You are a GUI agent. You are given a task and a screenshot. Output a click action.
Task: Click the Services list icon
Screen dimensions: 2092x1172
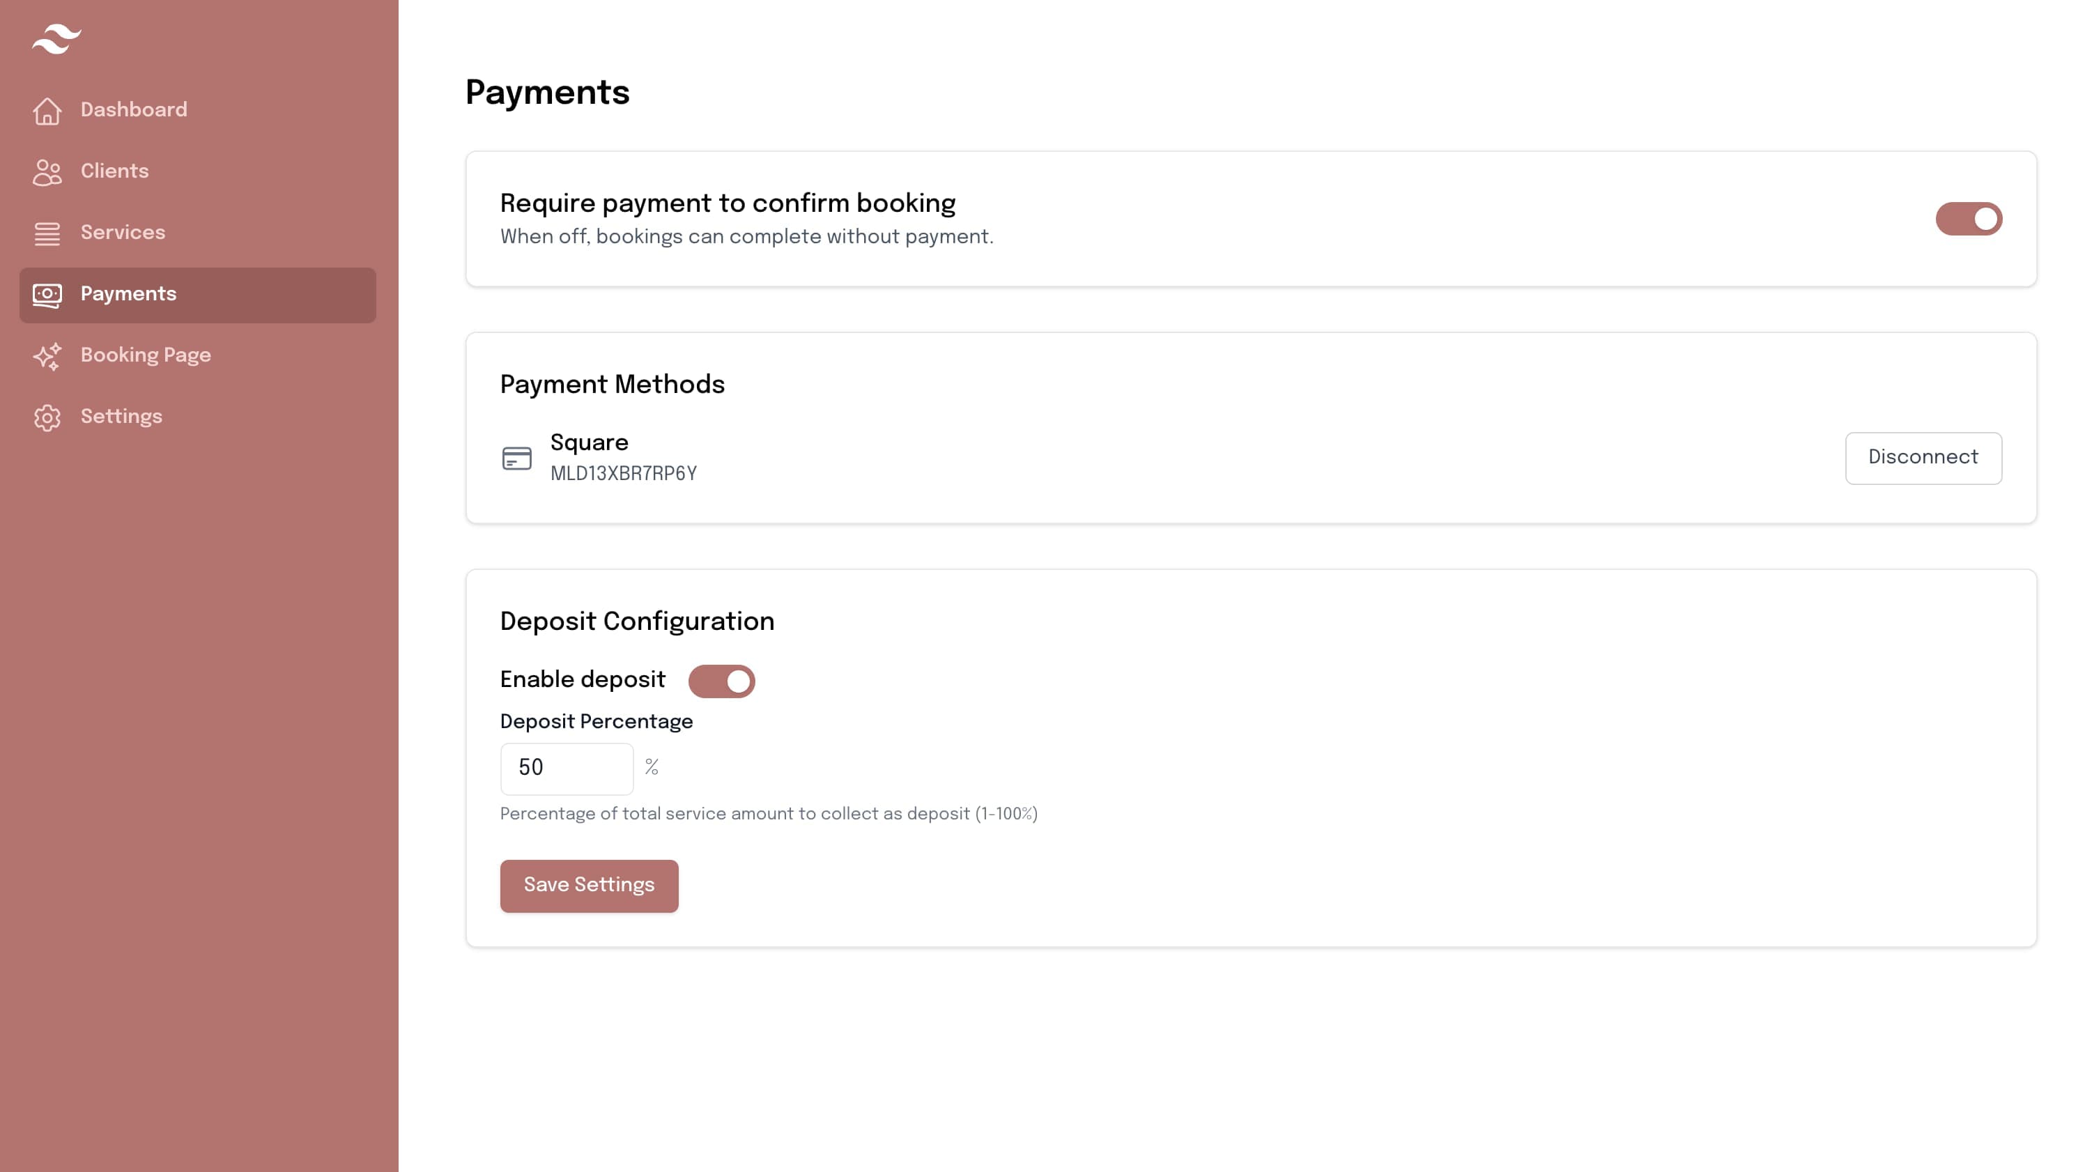click(x=47, y=233)
